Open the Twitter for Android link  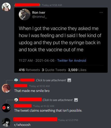point(72,60)
